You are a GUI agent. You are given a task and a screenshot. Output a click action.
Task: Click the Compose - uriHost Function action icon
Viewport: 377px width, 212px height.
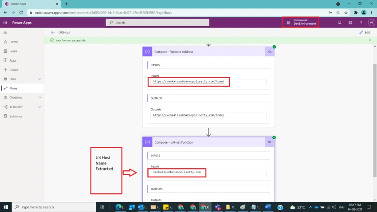[147, 142]
